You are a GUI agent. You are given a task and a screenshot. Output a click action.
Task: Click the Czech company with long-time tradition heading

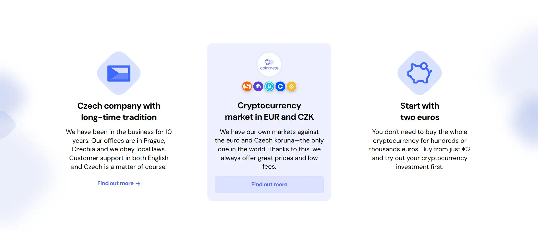(x=119, y=111)
